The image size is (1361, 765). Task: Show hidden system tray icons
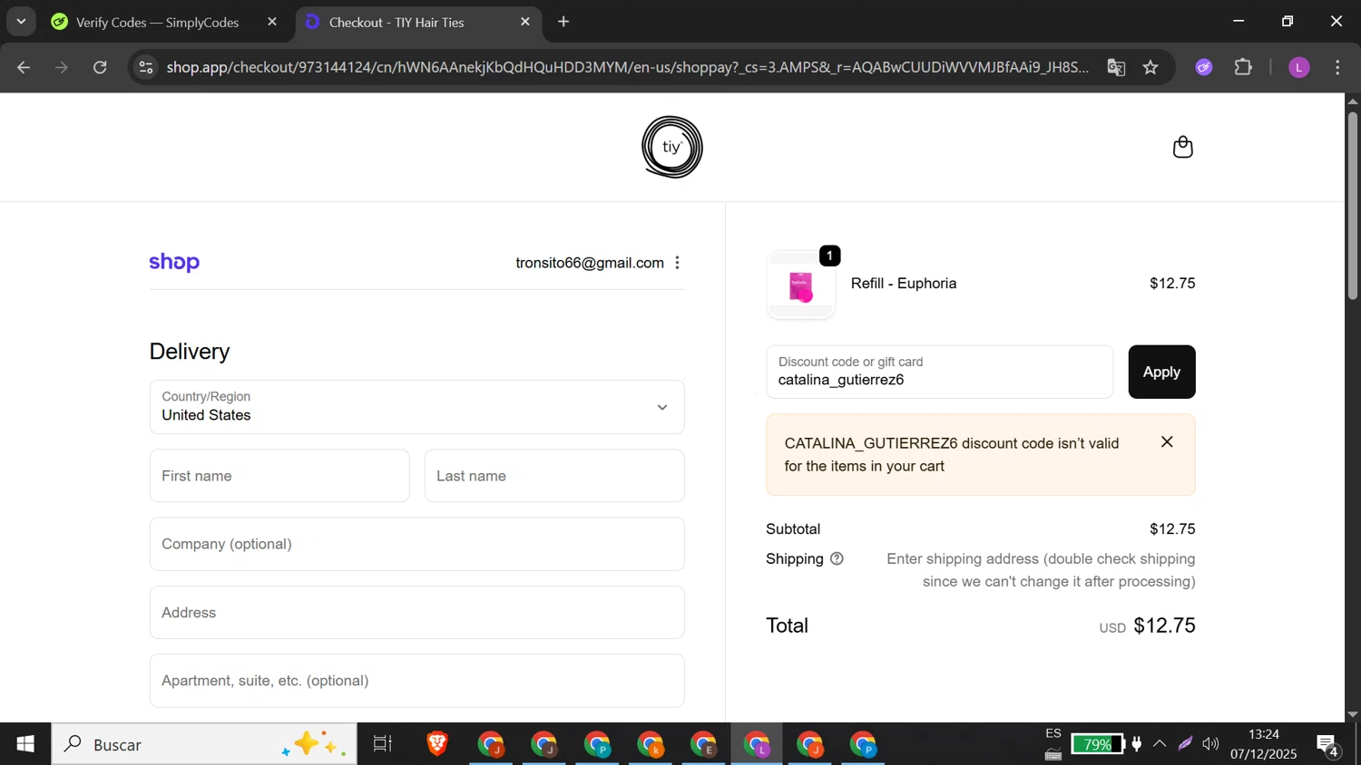point(1160,744)
